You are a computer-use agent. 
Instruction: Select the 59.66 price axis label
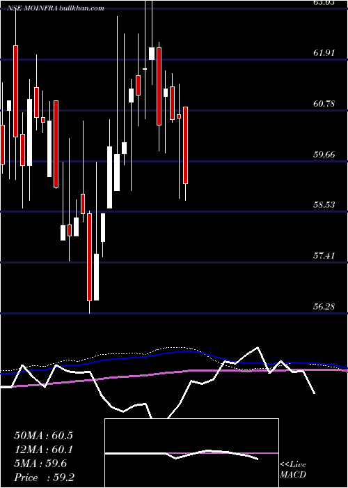pyautogui.click(x=324, y=154)
